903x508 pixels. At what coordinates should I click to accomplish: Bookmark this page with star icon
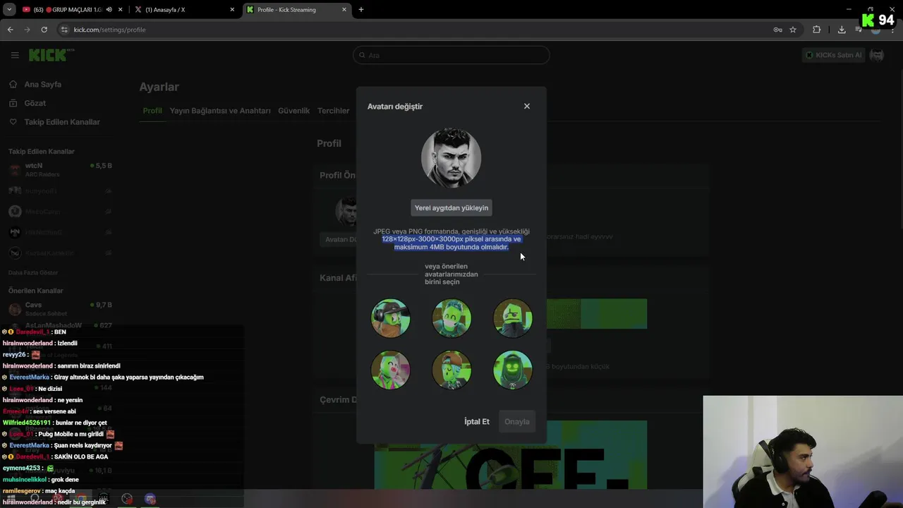tap(793, 30)
